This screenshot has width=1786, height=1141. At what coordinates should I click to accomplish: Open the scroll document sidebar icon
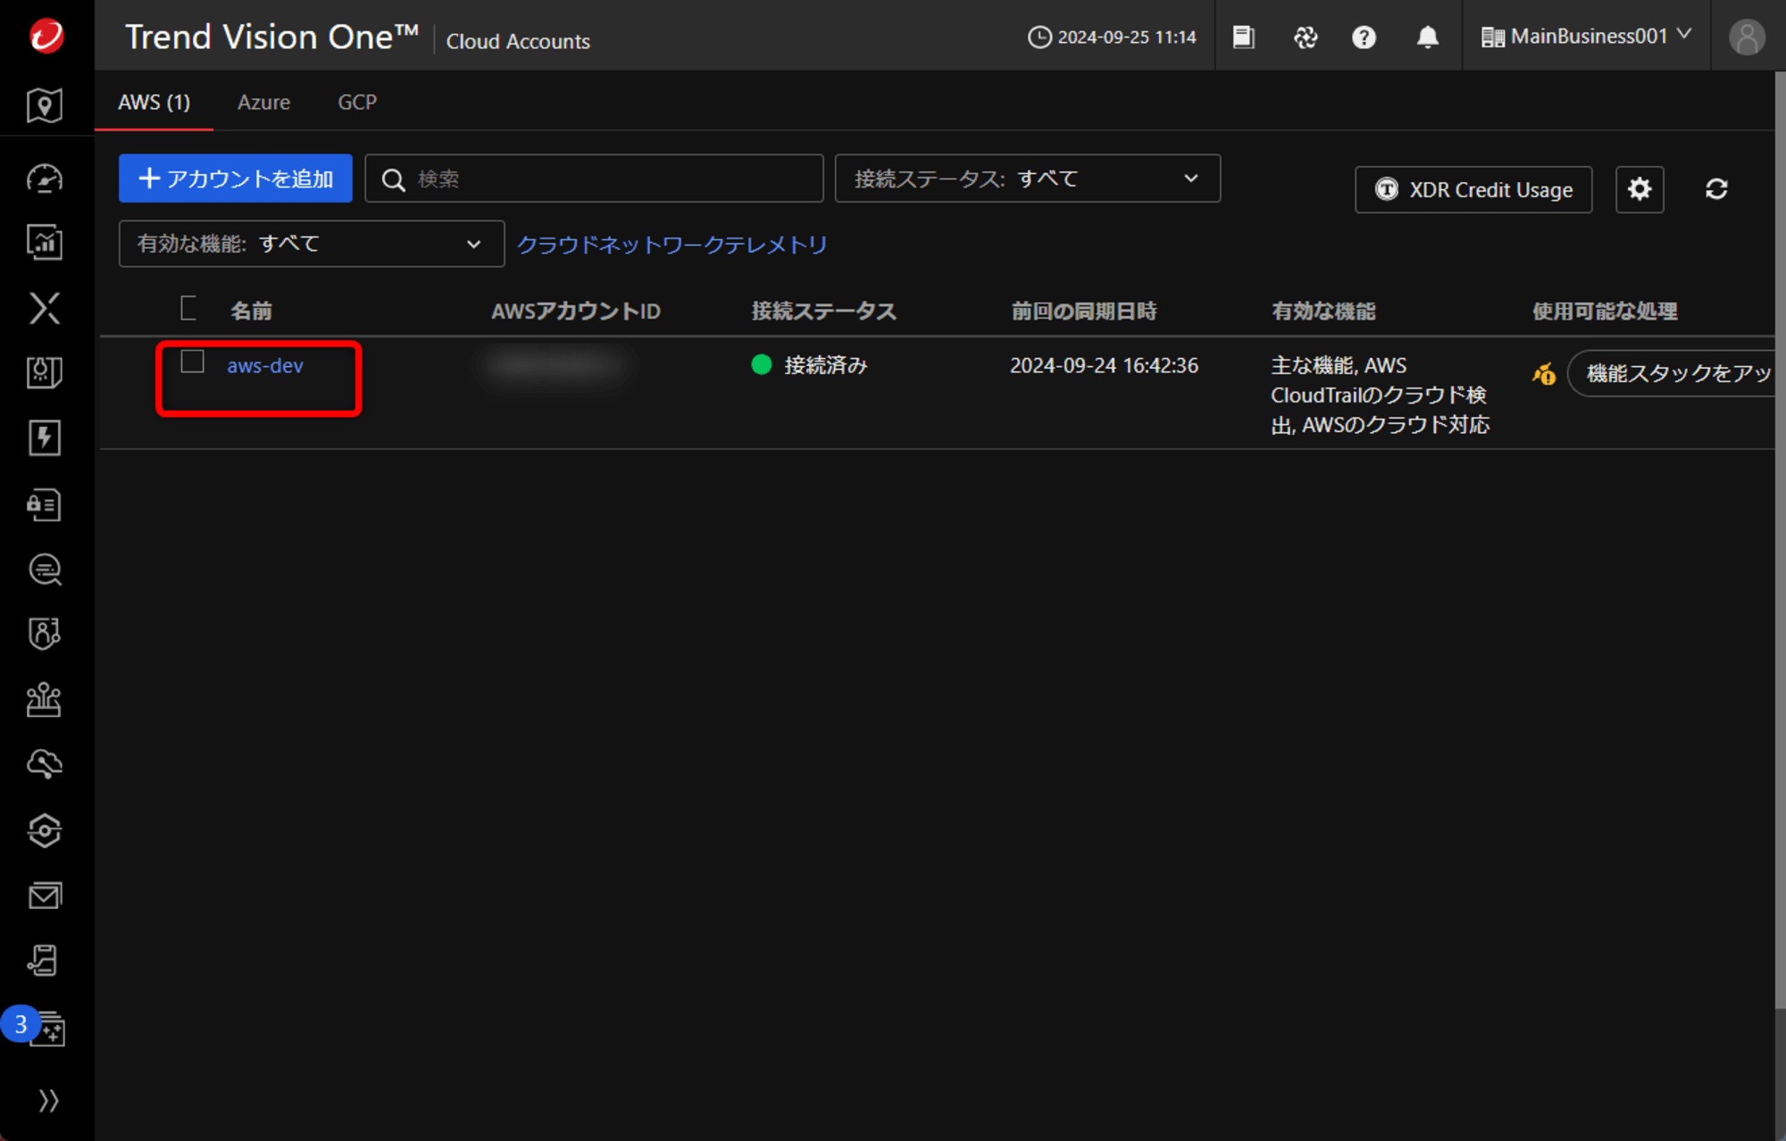click(x=45, y=961)
